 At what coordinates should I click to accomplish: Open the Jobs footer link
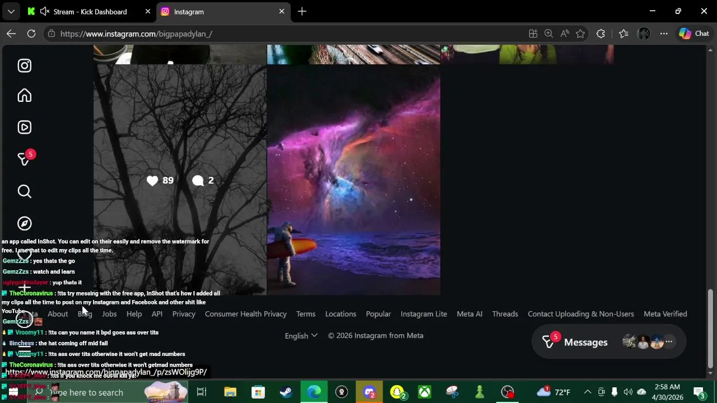pos(109,314)
